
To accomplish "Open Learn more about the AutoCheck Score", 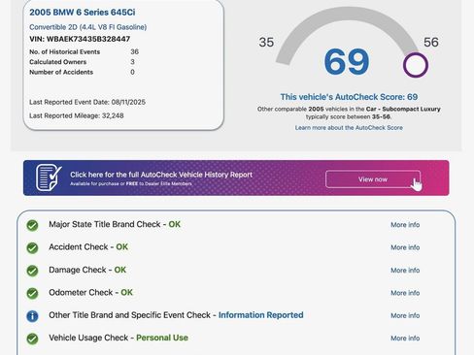I will [x=349, y=128].
